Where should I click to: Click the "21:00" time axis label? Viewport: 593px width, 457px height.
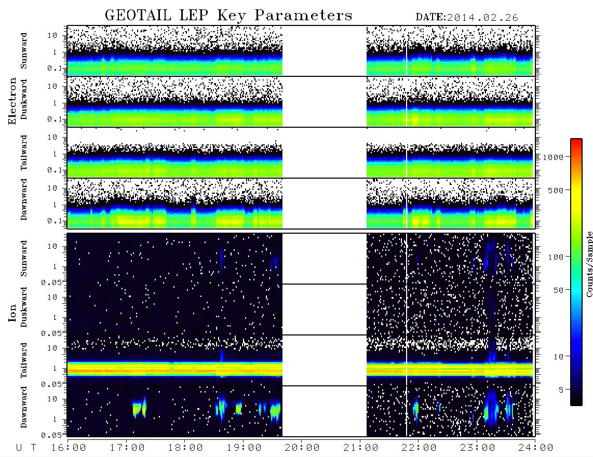[361, 448]
